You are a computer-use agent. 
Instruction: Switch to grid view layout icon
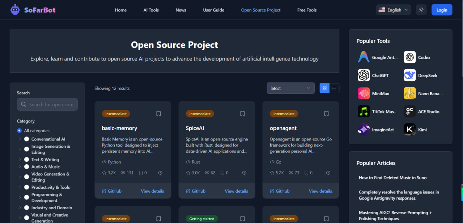pos(324,88)
